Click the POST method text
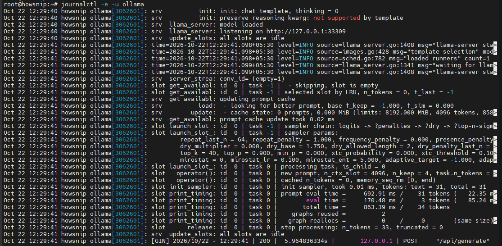Viewport: 502px width, 246px height. tap(411, 241)
